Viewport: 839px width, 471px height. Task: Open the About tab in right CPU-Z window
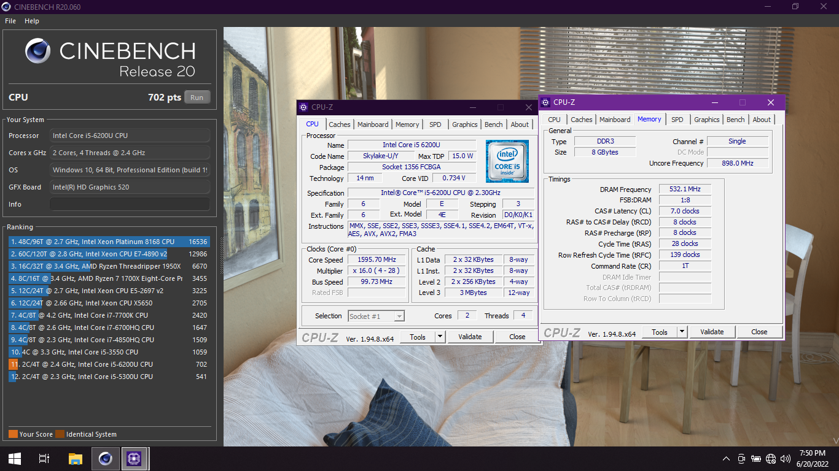pos(762,120)
